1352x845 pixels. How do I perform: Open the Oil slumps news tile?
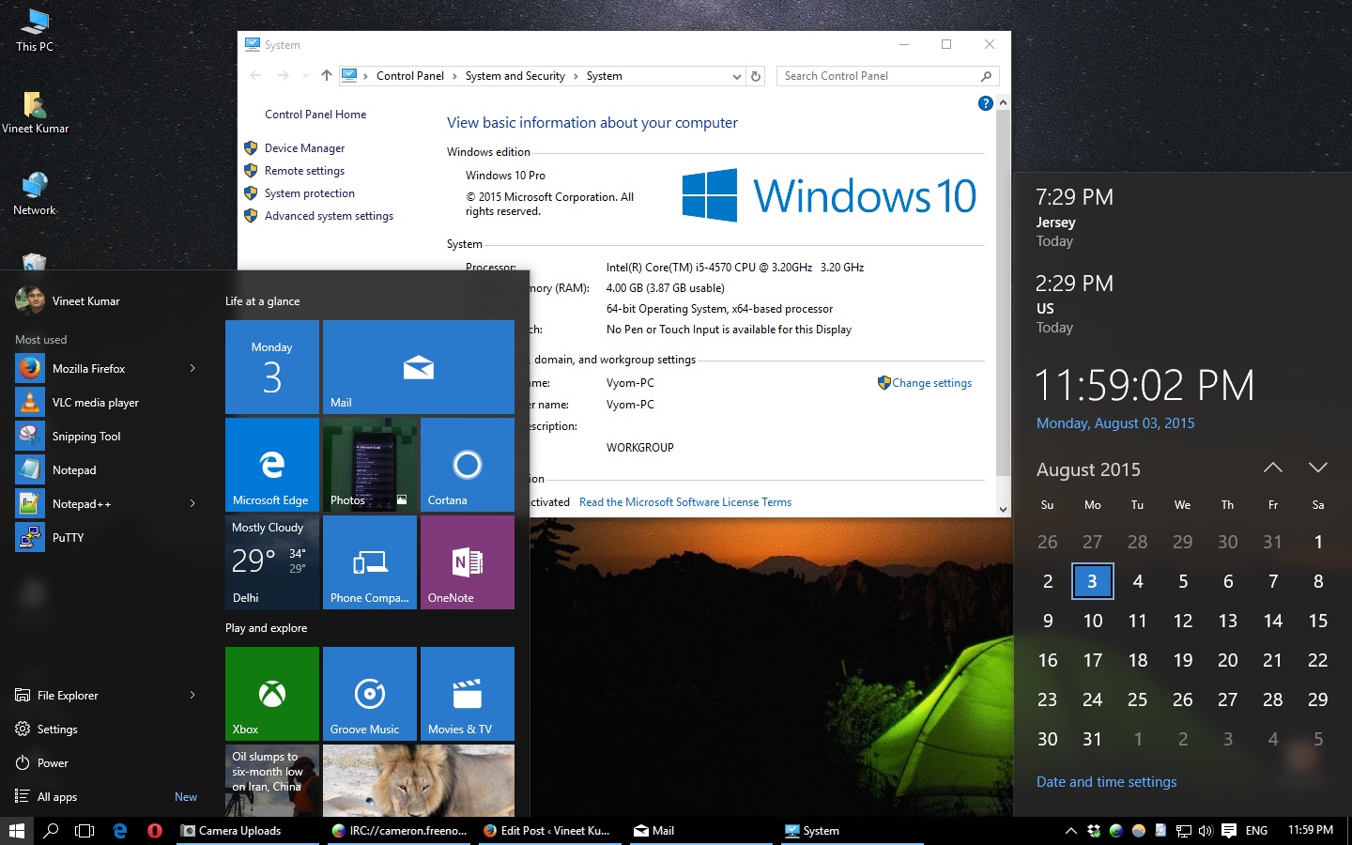pos(272,780)
